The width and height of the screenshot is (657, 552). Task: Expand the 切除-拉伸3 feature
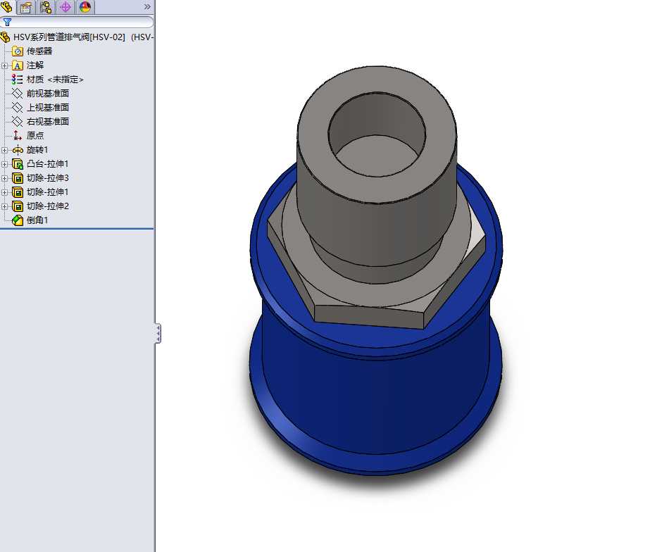pos(5,178)
